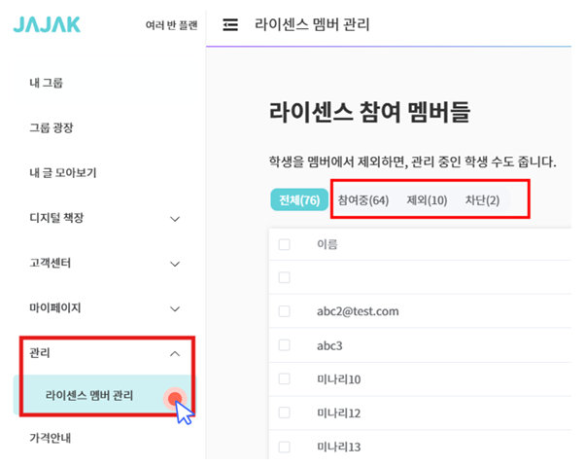This screenshot has width=585, height=467.
Task: Open 가격안내 page
Action: (x=52, y=438)
